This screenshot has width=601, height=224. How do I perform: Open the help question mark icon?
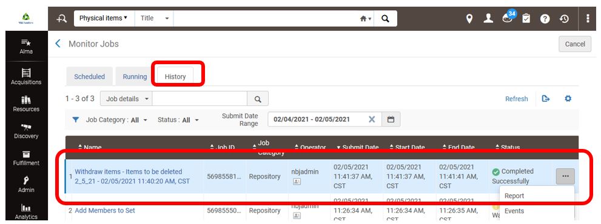[x=545, y=18]
